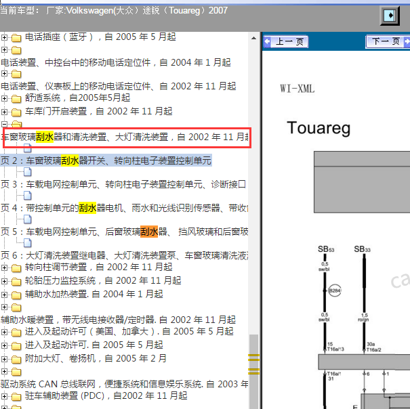This screenshot has width=410, height=409.
Task: Select 舒适系统，自2005年5月起 entry
Action: (77, 98)
